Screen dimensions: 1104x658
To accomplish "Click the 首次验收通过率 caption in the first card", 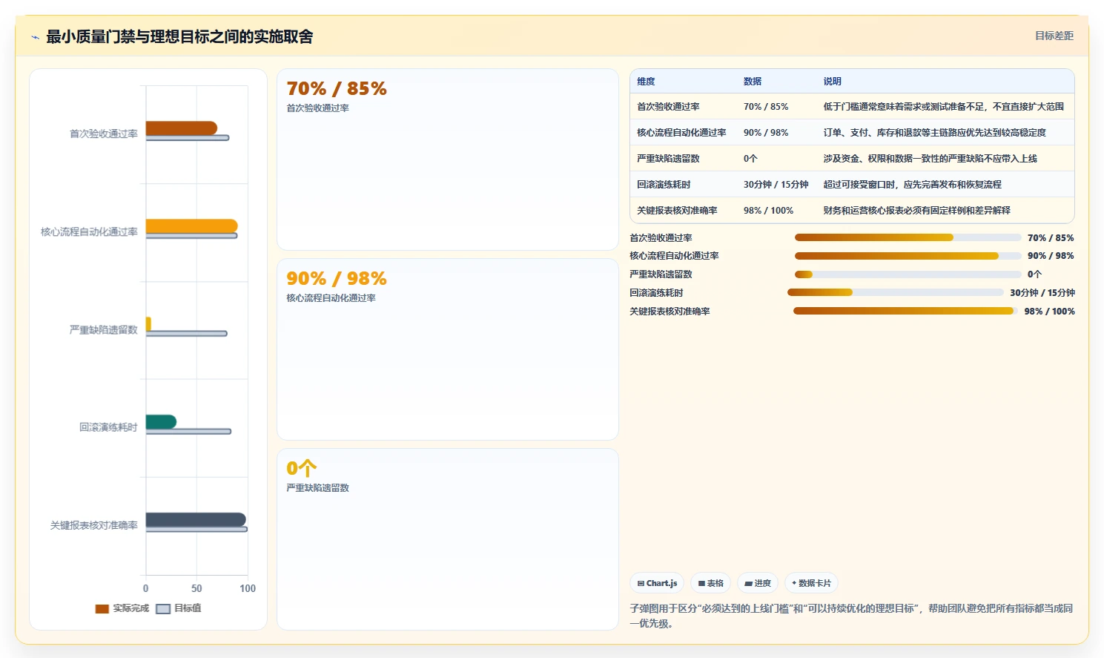I will 317,108.
